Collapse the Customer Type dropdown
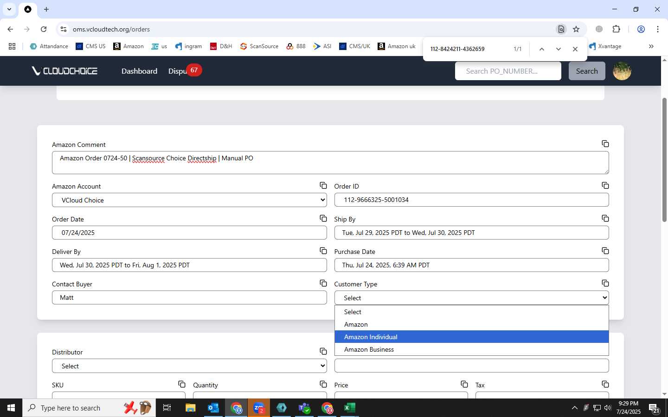The image size is (668, 417). pyautogui.click(x=471, y=298)
